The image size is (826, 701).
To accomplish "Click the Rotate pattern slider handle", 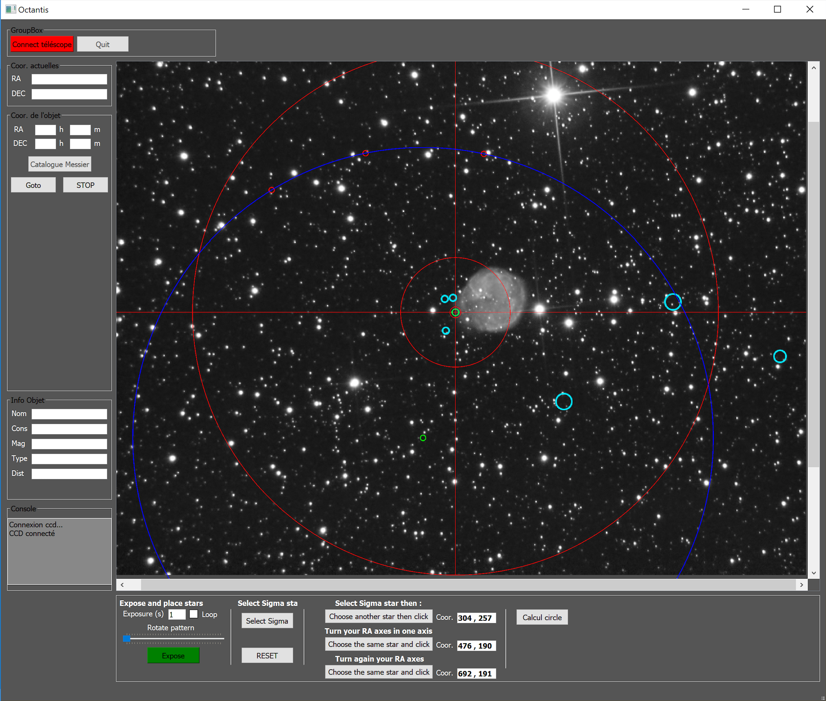I will coord(126,638).
